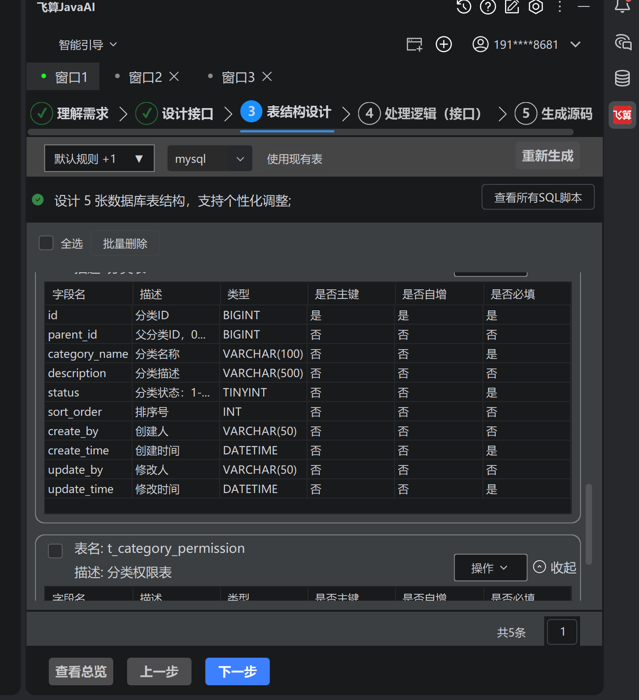639x700 pixels.
Task: Click the 分类ID description cell
Action: (x=176, y=315)
